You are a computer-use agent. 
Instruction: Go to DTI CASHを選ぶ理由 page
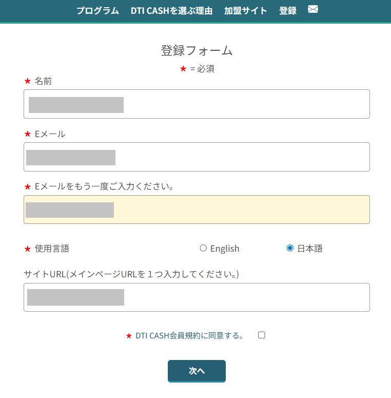171,10
